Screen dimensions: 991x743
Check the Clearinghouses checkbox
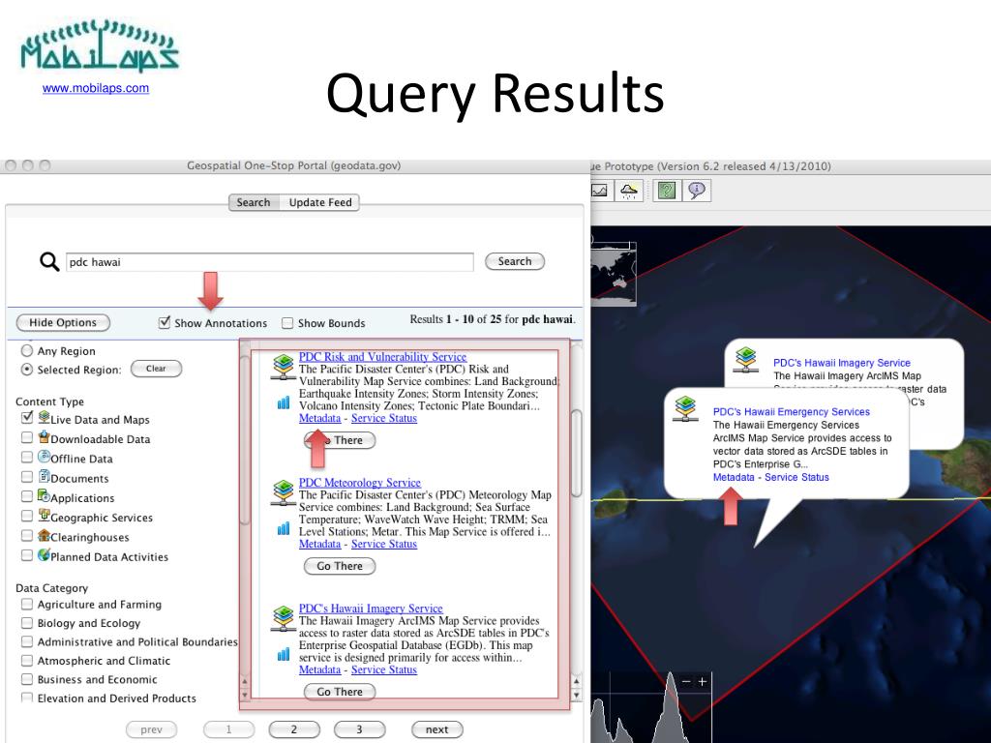pos(26,535)
